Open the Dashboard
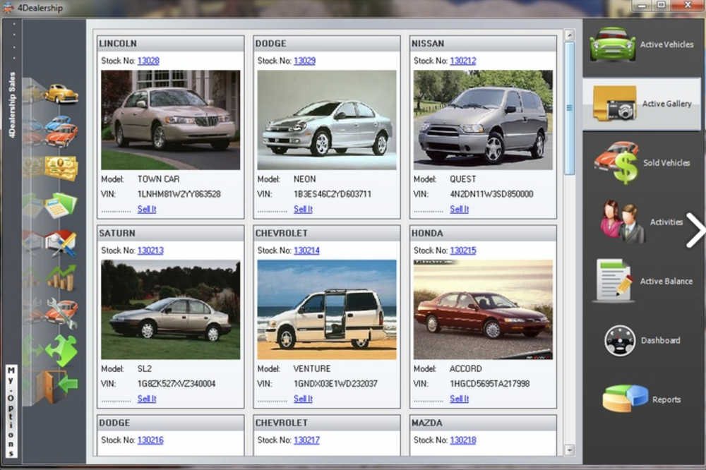Screen dimensions: 706x470 [642, 340]
